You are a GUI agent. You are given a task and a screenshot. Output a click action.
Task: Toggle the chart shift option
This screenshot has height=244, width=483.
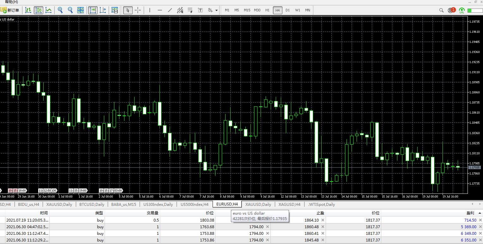103,10
